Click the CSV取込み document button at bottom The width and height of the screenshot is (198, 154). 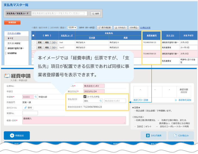(181, 135)
